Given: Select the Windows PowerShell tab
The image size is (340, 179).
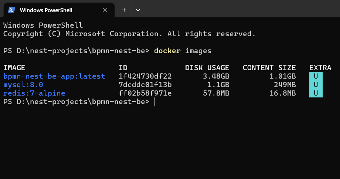Looking at the screenshot, I should 59,10.
